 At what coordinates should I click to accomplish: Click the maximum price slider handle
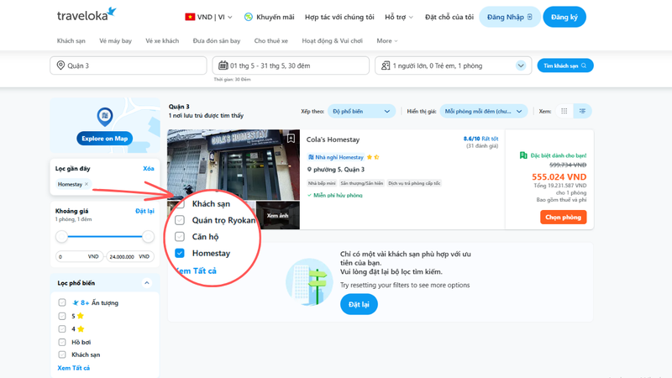pos(149,236)
